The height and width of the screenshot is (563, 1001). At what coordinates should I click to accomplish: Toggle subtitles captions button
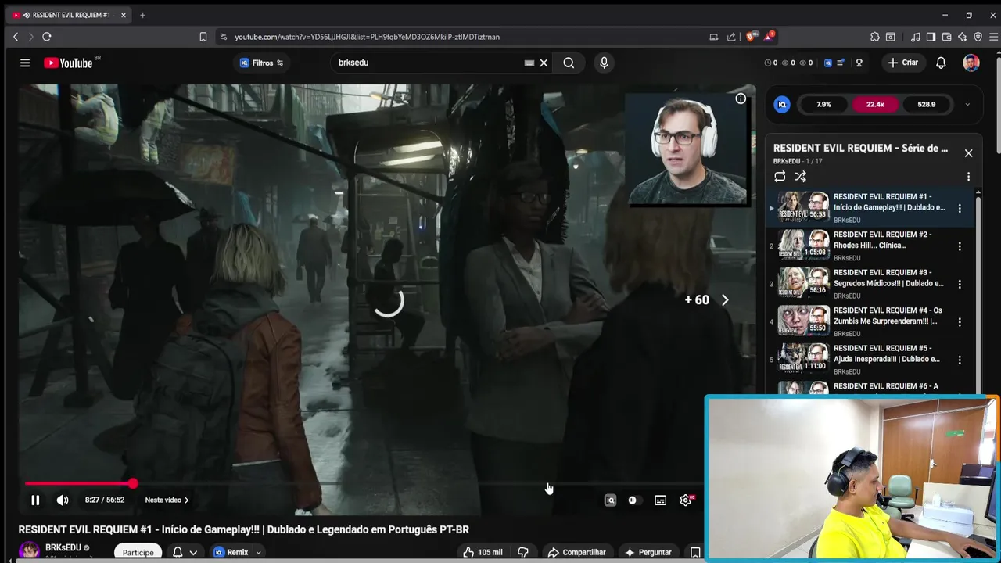point(660,500)
